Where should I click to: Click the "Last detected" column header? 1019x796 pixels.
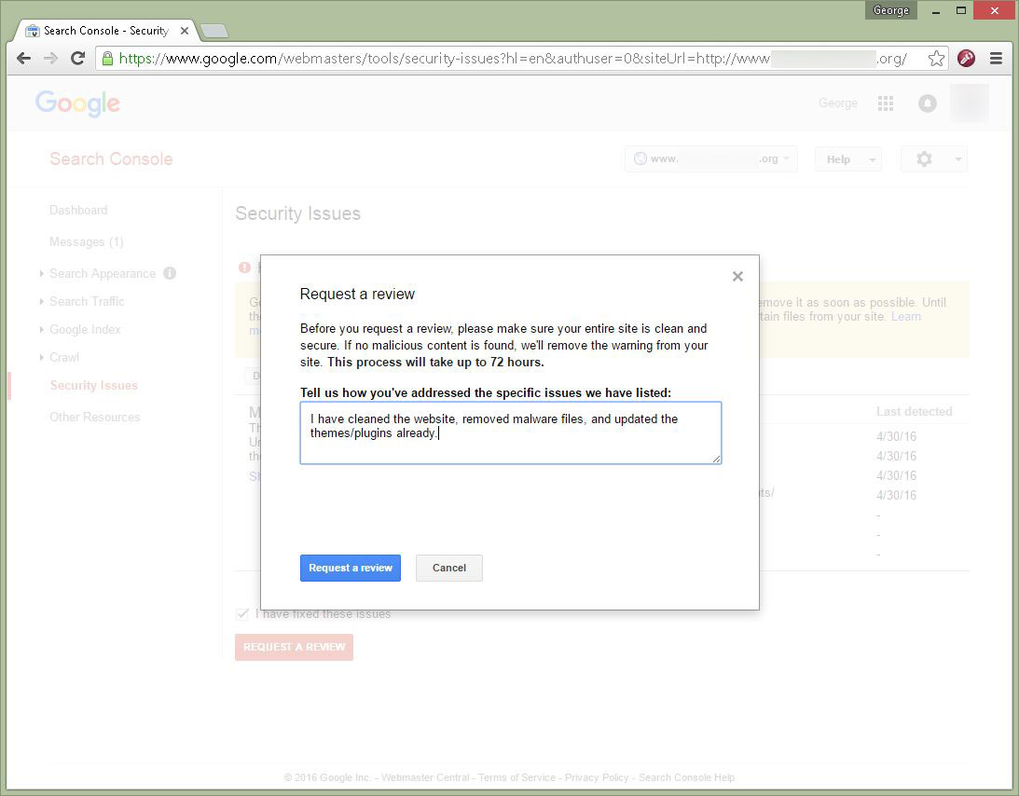tap(915, 411)
